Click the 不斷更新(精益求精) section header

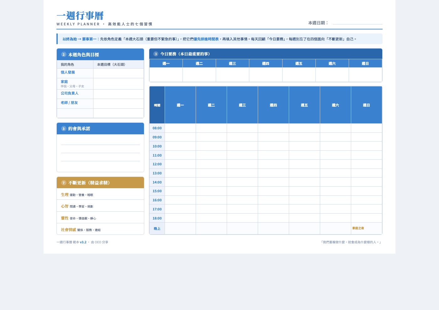(100, 183)
